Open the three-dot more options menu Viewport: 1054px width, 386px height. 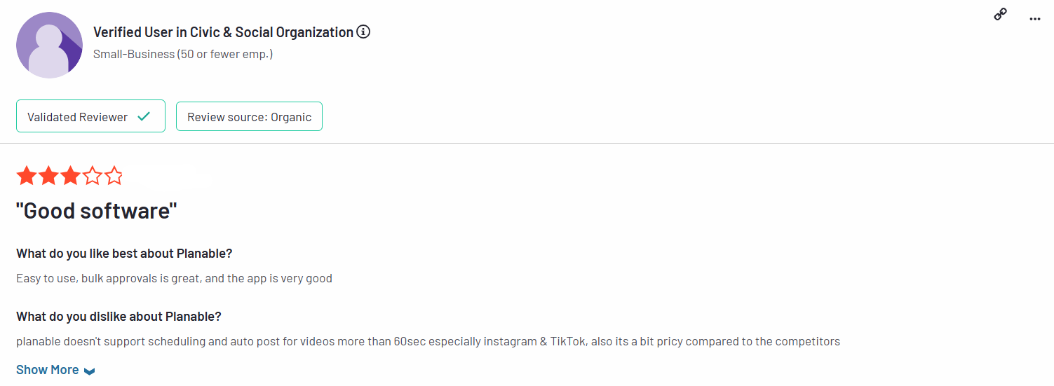click(1035, 19)
